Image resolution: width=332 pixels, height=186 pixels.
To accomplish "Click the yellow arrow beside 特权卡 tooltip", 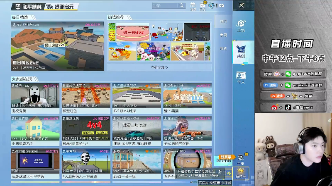I will (229, 173).
